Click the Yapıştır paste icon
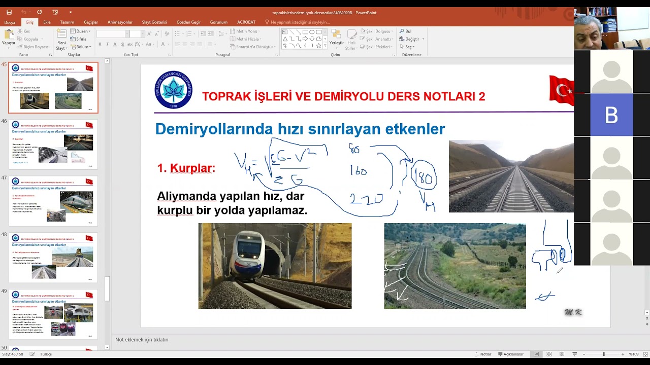Image resolution: width=650 pixels, height=365 pixels. point(9,35)
